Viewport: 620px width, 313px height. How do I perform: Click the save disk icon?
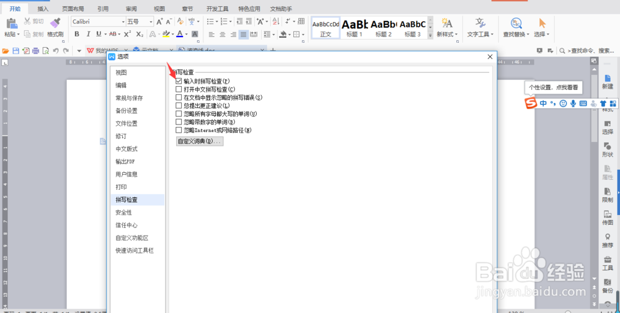pyautogui.click(x=16, y=51)
